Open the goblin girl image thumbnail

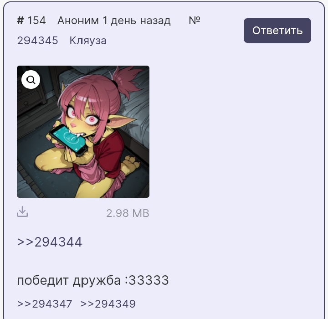click(83, 132)
